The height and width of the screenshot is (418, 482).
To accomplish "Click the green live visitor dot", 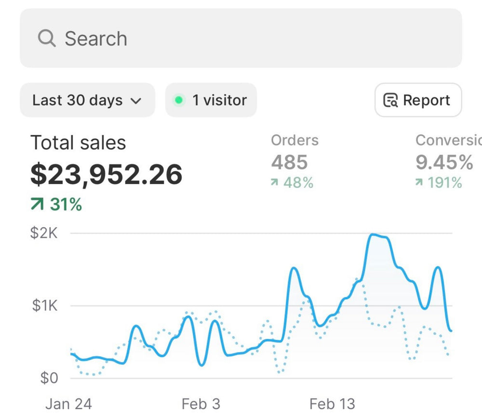I will point(179,100).
